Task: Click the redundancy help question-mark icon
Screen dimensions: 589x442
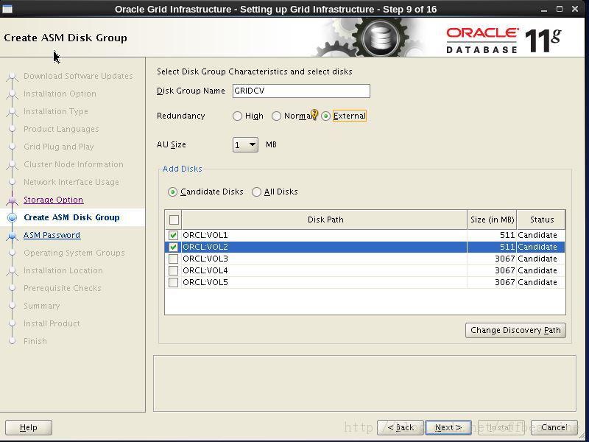Action: pos(314,114)
